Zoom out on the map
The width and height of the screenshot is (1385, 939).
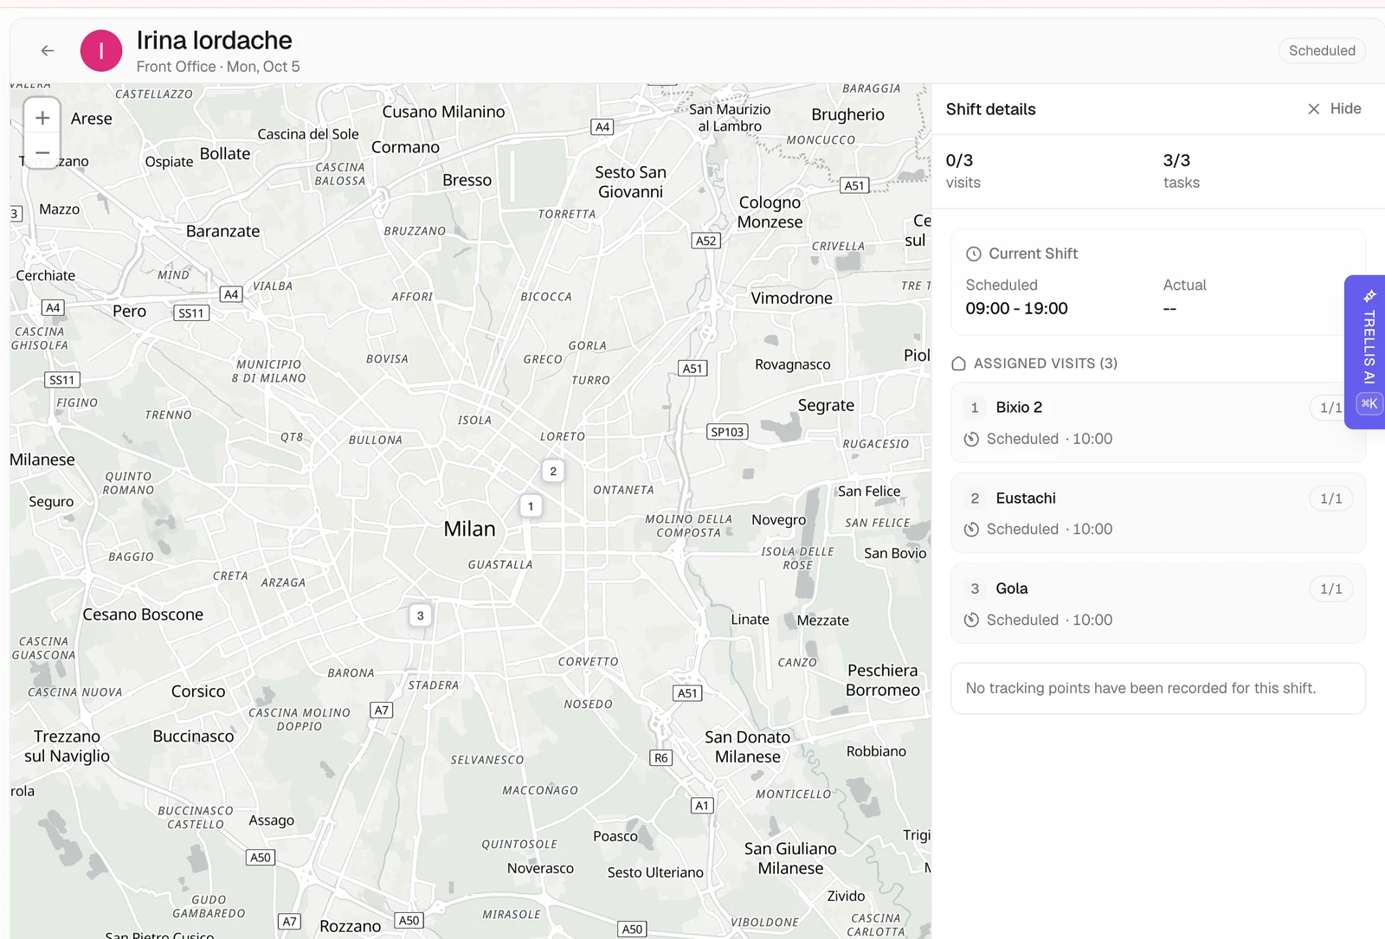click(x=42, y=152)
